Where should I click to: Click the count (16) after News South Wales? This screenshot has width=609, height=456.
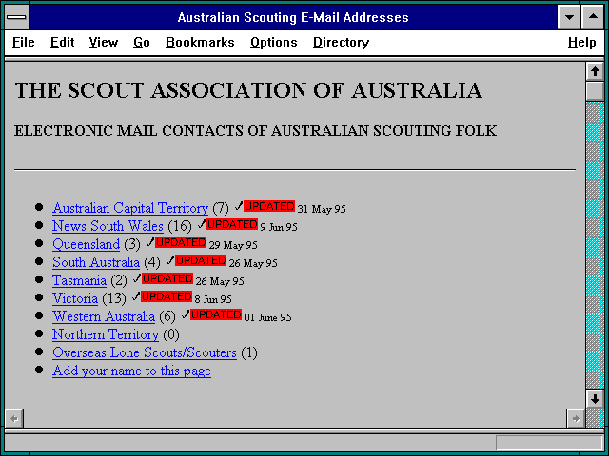[180, 226]
